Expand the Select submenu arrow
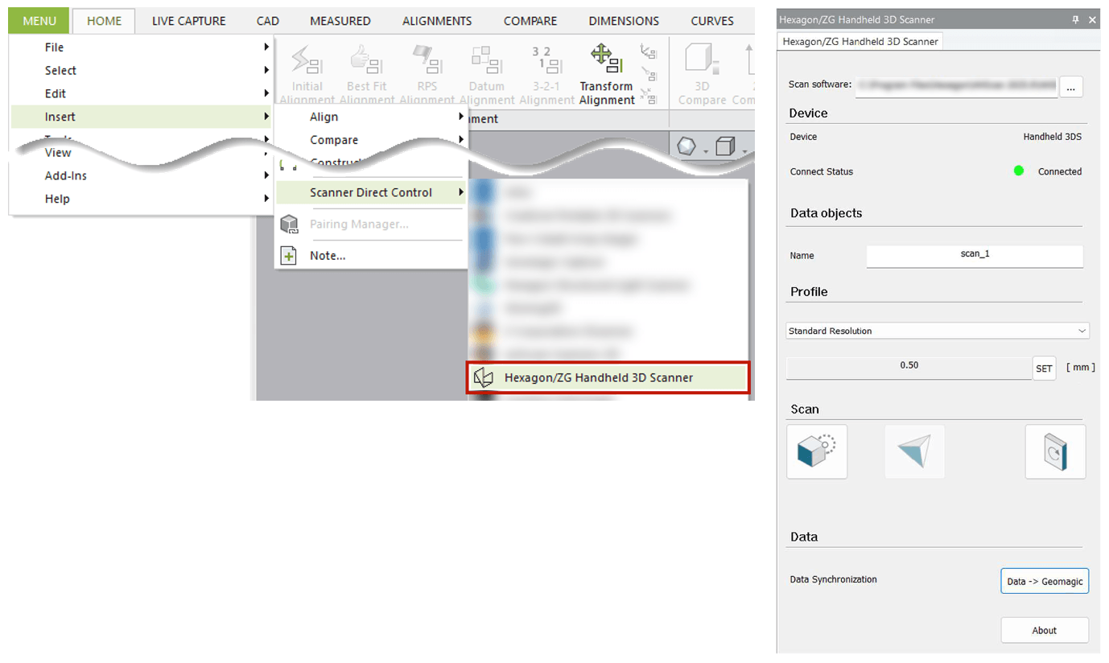The image size is (1109, 663). pyautogui.click(x=266, y=71)
